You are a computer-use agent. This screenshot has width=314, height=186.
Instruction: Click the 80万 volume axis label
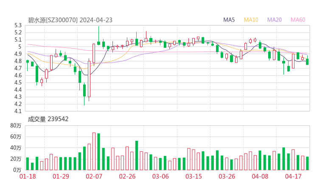tap(16, 126)
